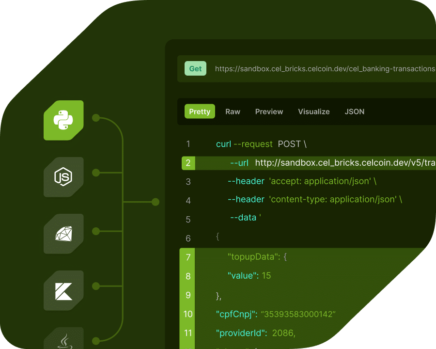
Task: Open the Get method dropdown
Action: [195, 68]
